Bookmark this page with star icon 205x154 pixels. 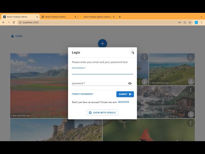pyautogui.click(x=190, y=22)
